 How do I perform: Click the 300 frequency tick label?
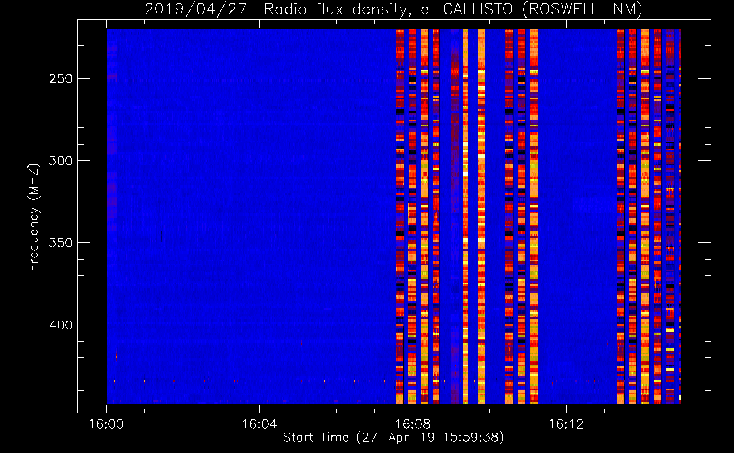pyautogui.click(x=61, y=161)
